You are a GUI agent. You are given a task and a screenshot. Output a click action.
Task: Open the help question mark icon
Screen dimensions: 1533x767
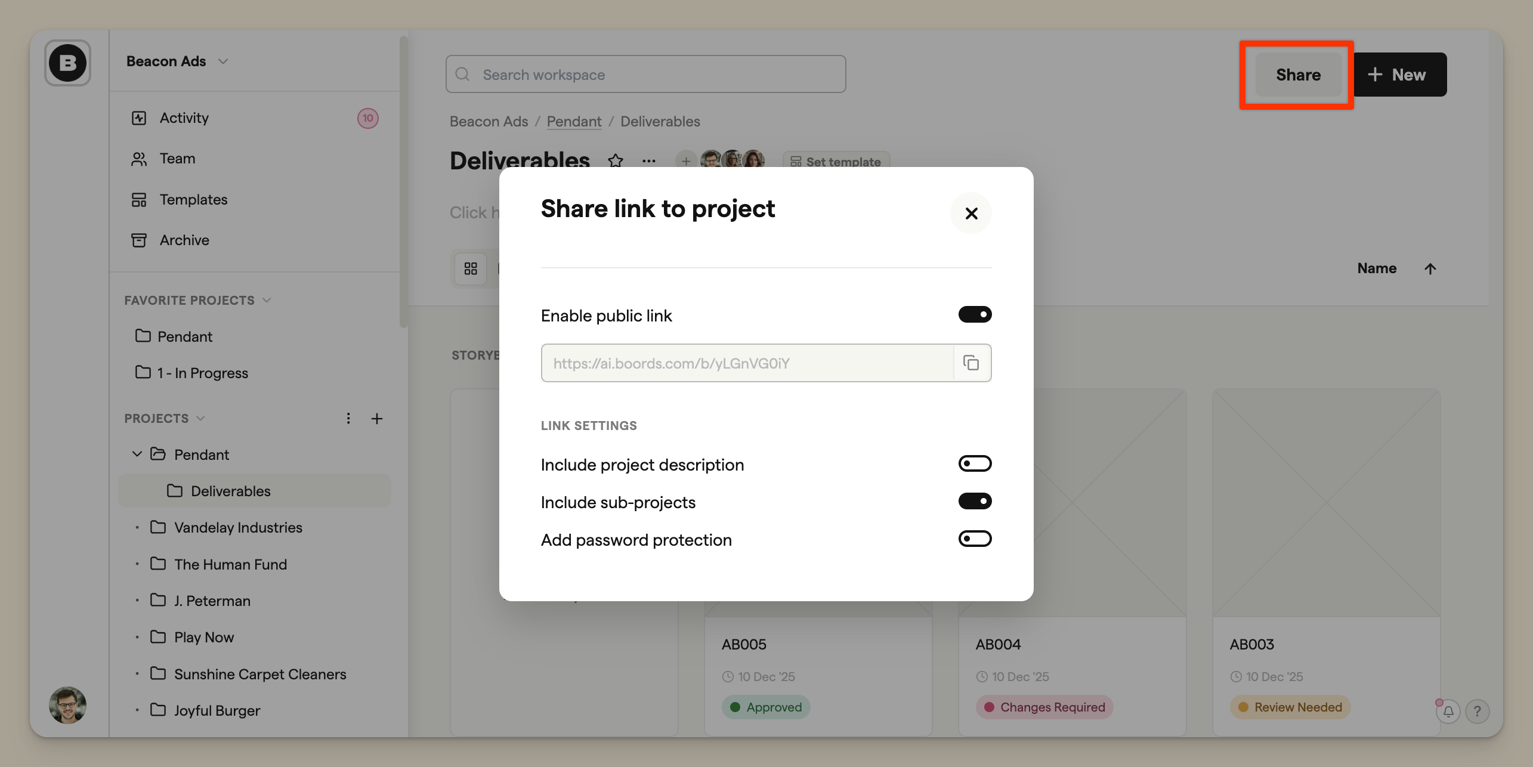point(1477,711)
